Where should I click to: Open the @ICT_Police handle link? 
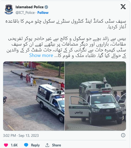pyautogui.click(x=25, y=13)
